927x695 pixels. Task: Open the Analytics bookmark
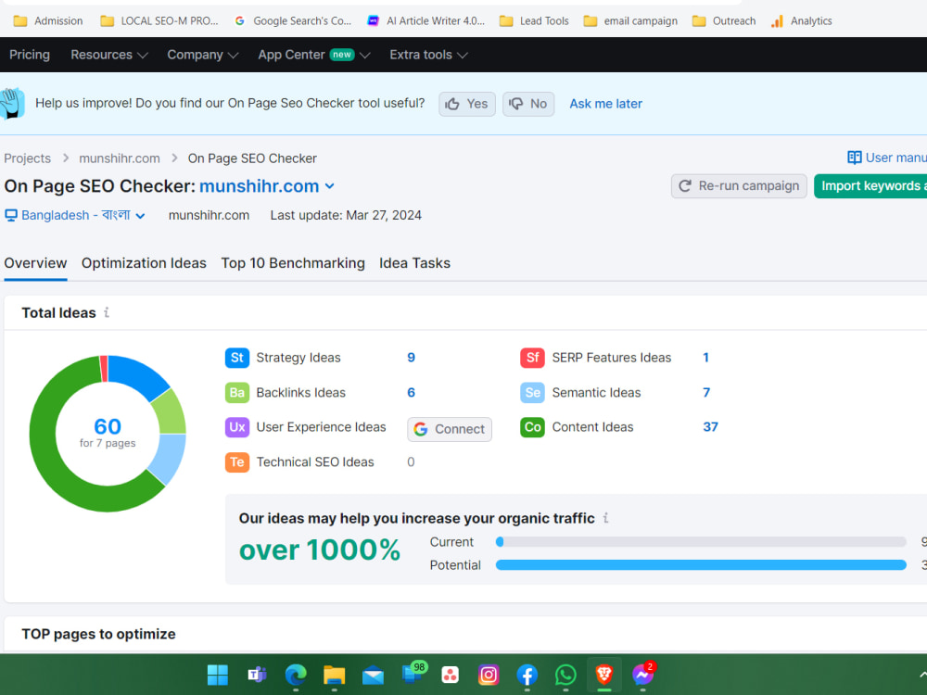coord(802,20)
